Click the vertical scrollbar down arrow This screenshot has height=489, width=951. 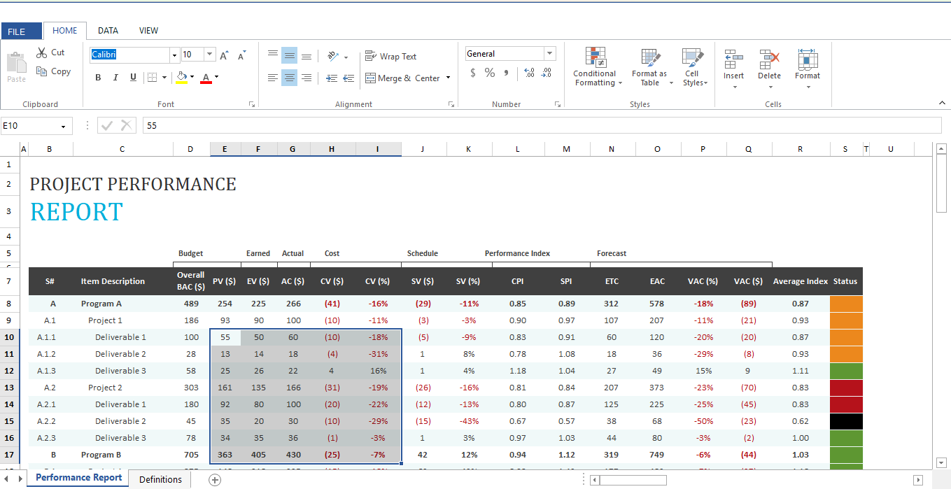point(941,462)
